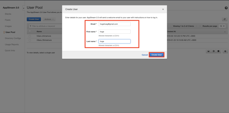The width and height of the screenshot is (229, 113).
Task: Select User Pool in the sidebar
Action: coord(10,32)
